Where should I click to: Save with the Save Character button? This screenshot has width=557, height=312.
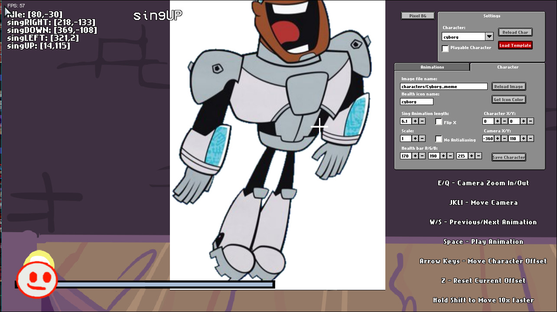click(x=509, y=157)
